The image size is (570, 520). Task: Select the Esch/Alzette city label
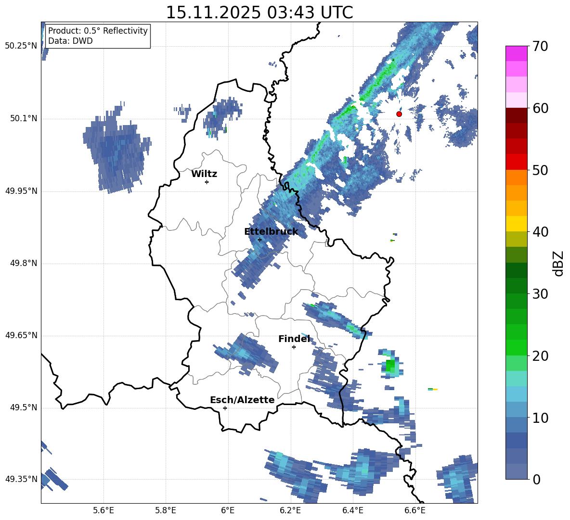pos(242,400)
